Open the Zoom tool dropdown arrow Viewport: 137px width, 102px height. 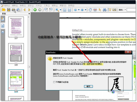pyautogui.click(x=61, y=10)
